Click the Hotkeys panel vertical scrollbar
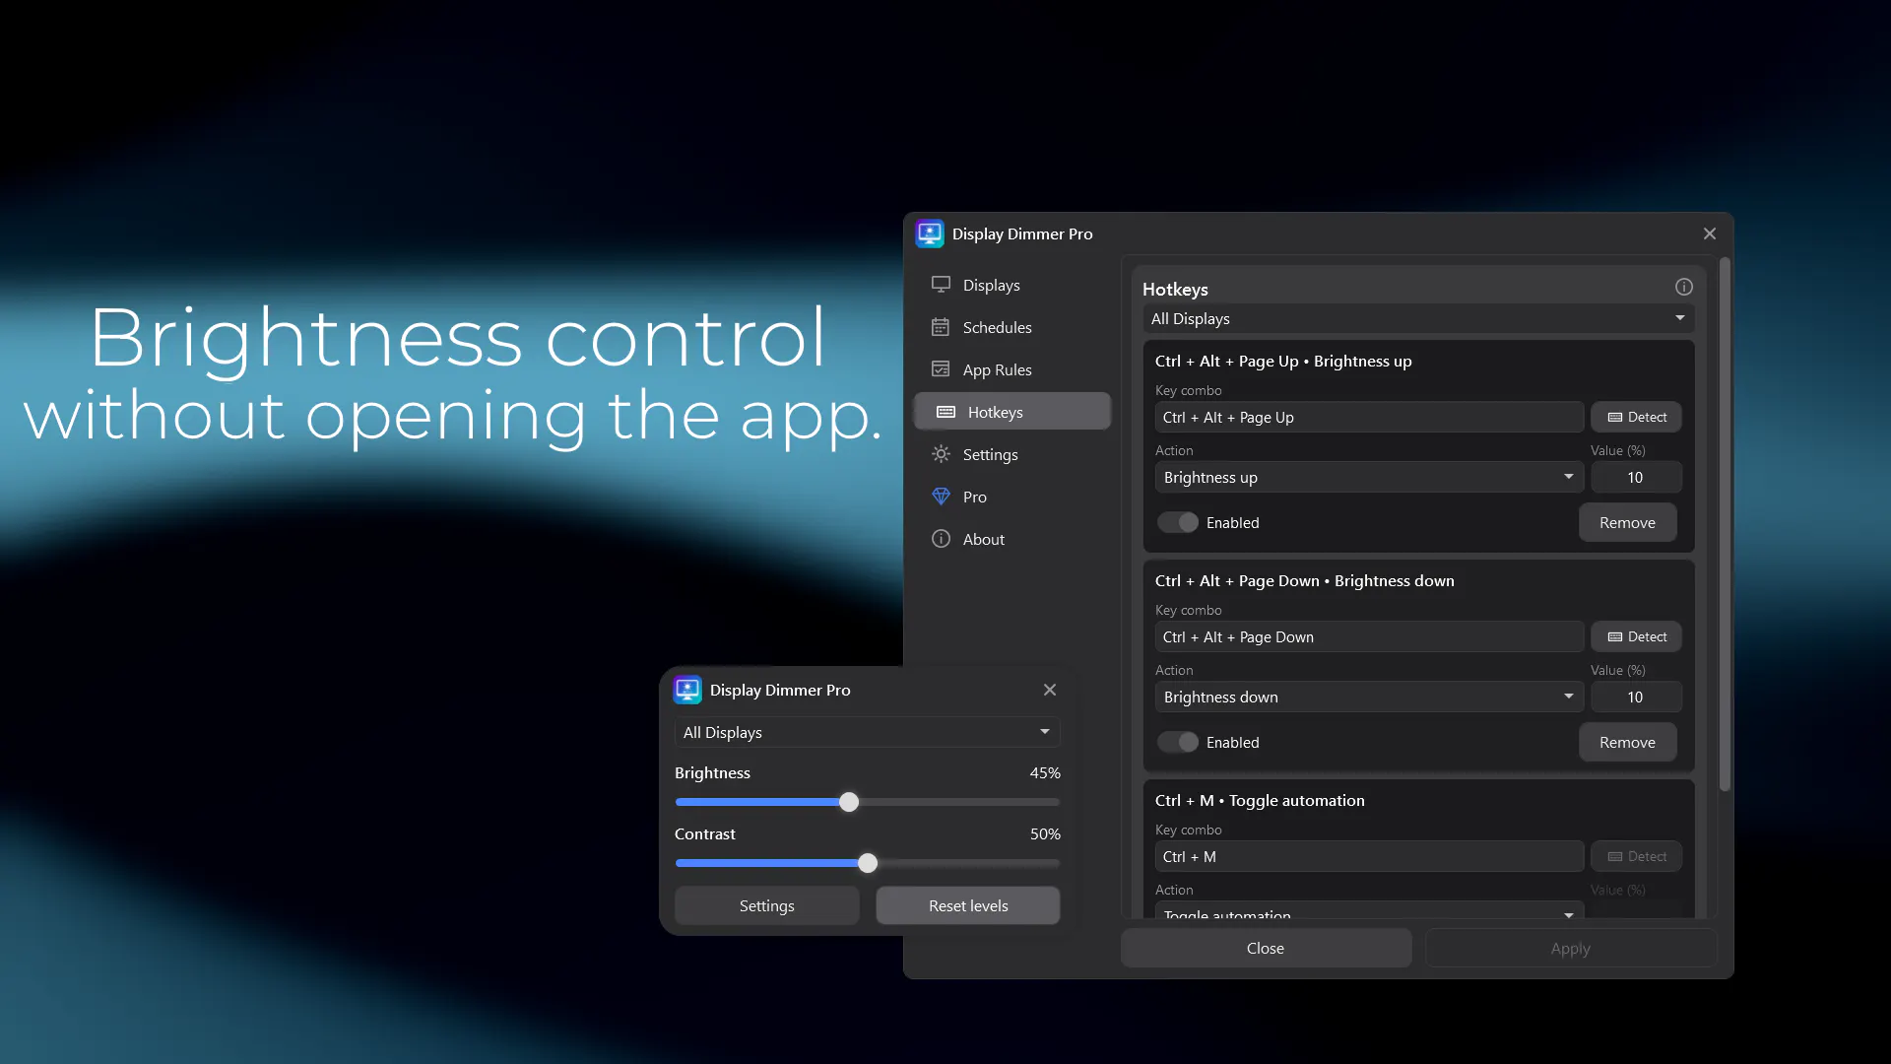 tap(1725, 524)
